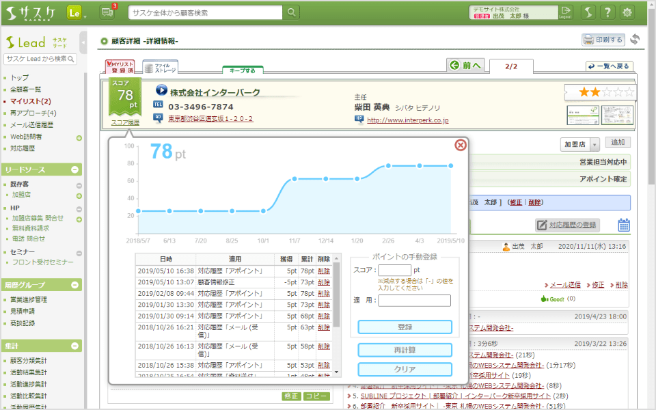The height and width of the screenshot is (410, 656).
Task: Click the refresh icon next to print
Action: pos(635,40)
